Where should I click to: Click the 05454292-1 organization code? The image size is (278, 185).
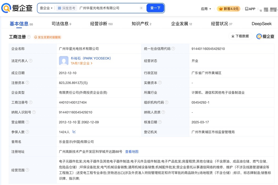200,102
